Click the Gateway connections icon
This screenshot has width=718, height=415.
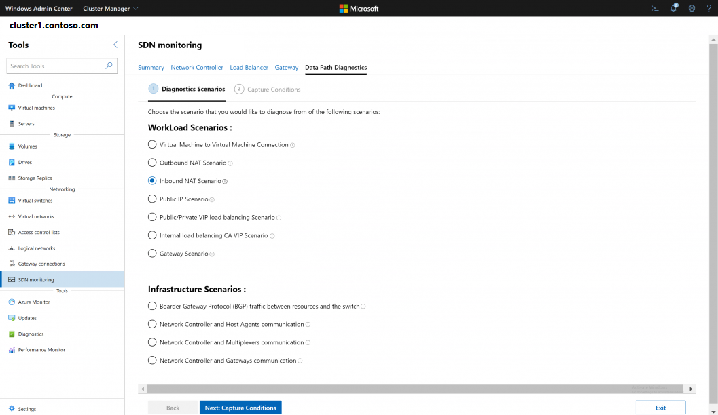[x=12, y=264]
